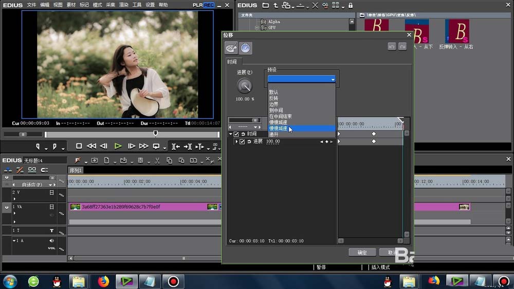Open the 自适应 timeline scale dropdown
This screenshot has height=289, width=514.
(50, 185)
